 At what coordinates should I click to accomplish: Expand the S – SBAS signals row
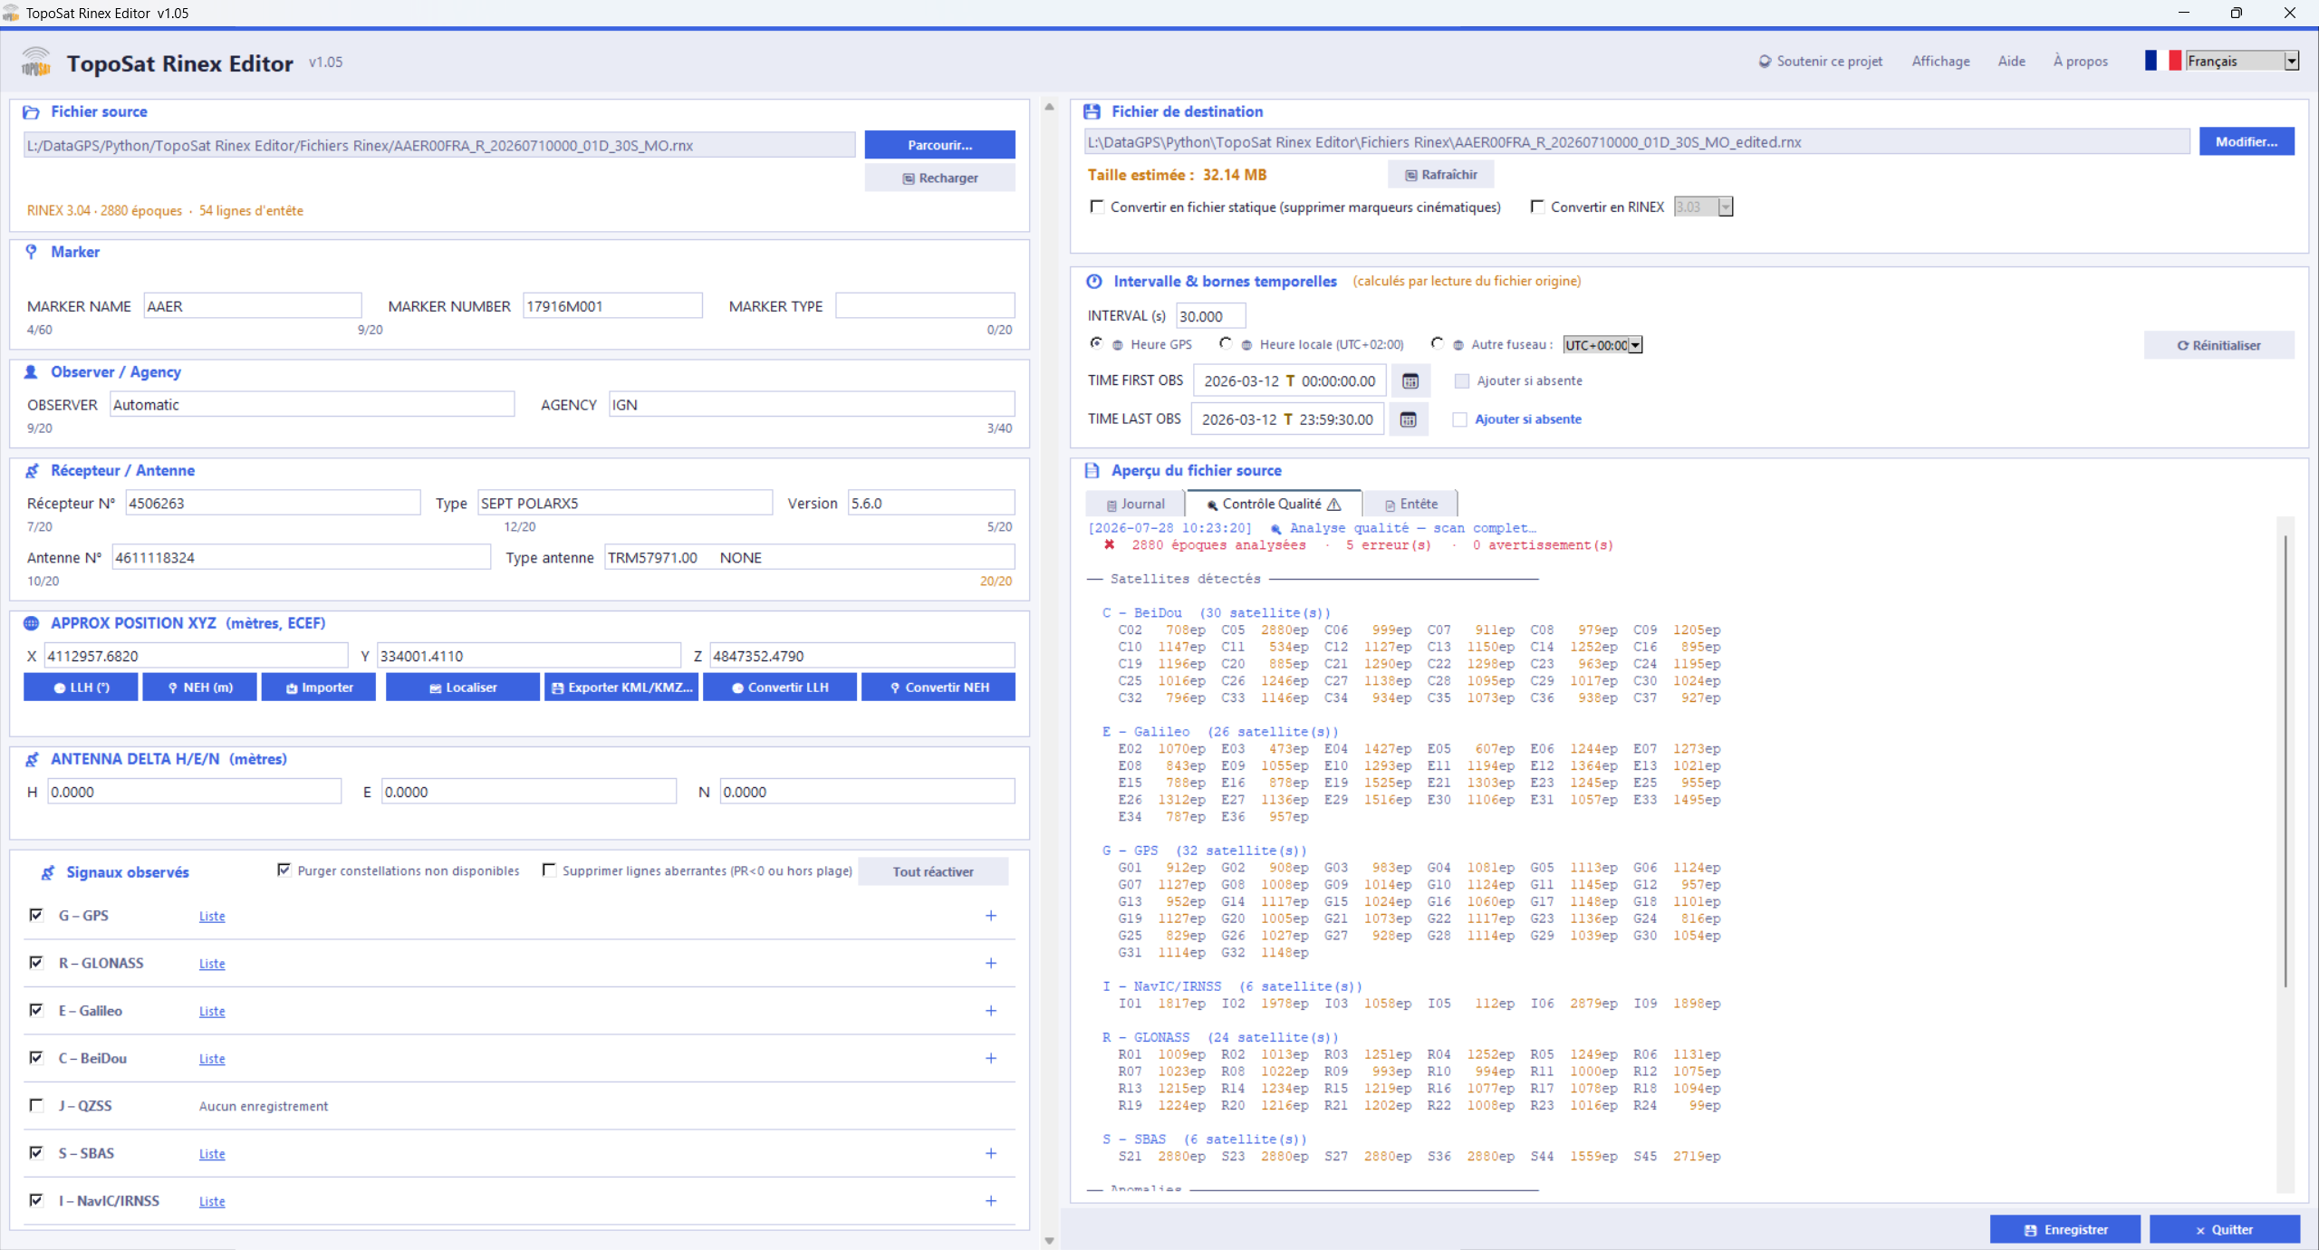point(991,1153)
